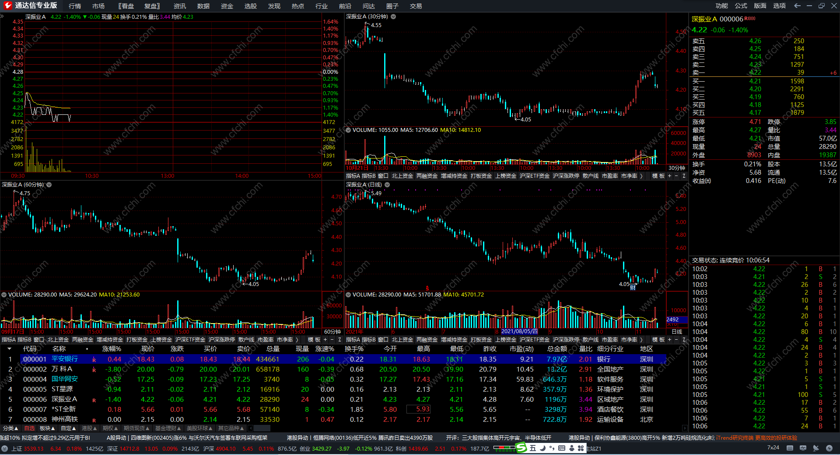Click the lightning bolt icon in the status bar
Image resolution: width=840 pixels, height=455 pixels.
click(x=829, y=448)
